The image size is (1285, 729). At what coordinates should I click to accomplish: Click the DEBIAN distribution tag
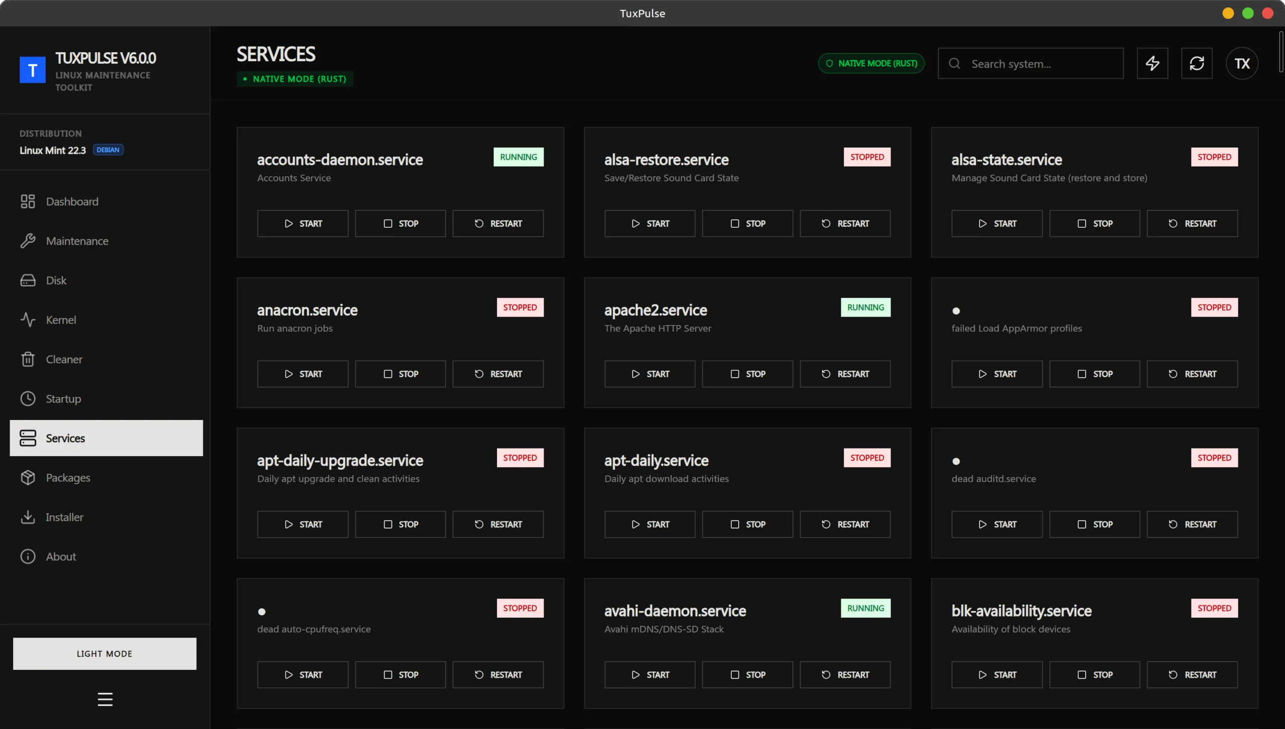pyautogui.click(x=108, y=150)
